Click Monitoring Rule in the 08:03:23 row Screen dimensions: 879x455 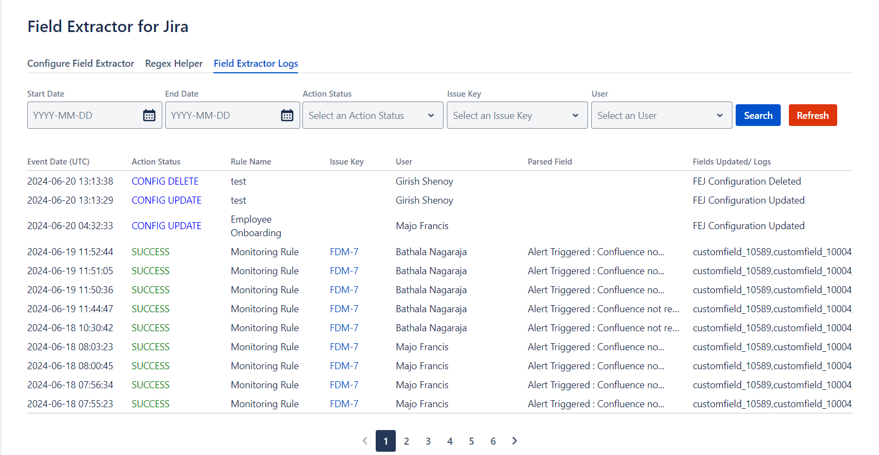265,347
